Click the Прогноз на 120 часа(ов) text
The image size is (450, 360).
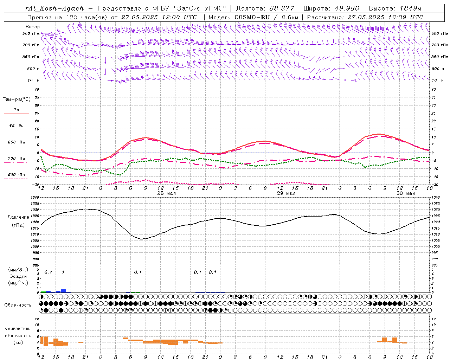coord(67,17)
